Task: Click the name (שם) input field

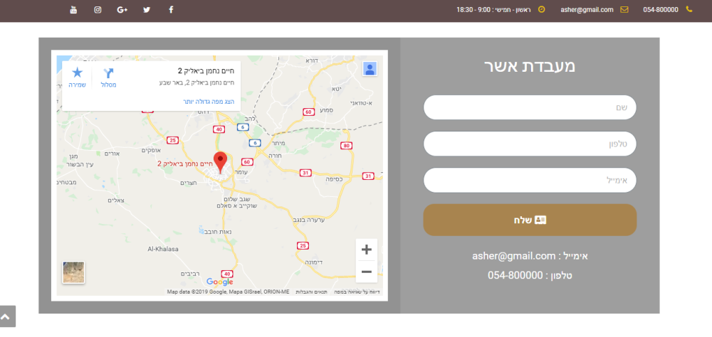Action: 530,107
